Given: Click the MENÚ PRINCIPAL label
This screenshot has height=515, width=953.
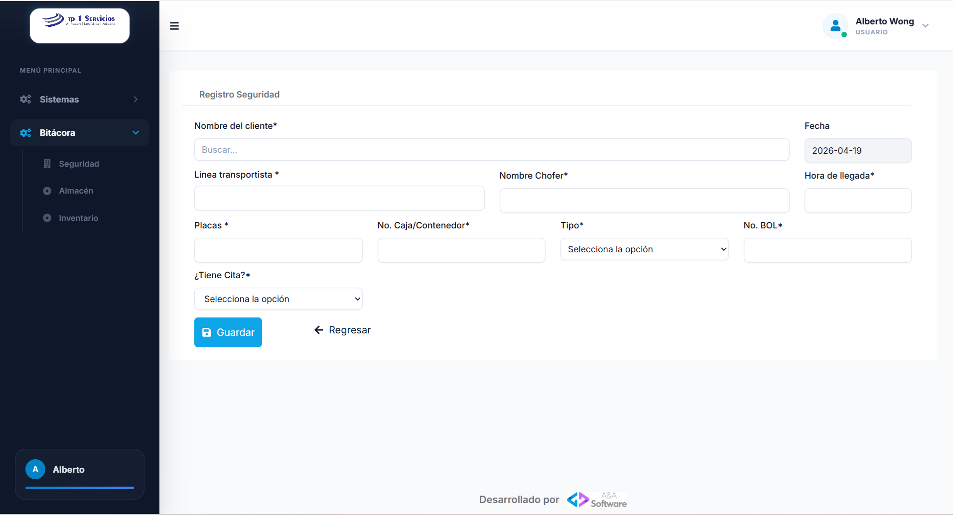Looking at the screenshot, I should click(x=50, y=71).
